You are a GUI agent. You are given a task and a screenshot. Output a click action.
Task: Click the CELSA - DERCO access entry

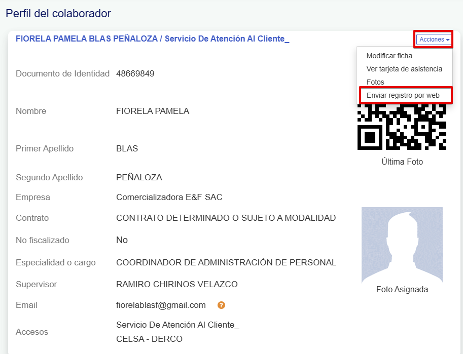[150, 339]
